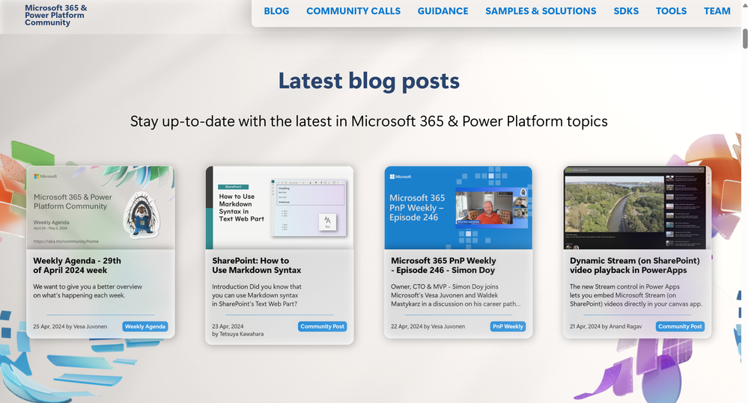Click the 'Stay up-to-date with the latest' subtitle
Screen dimensions: 748x403
(x=368, y=121)
